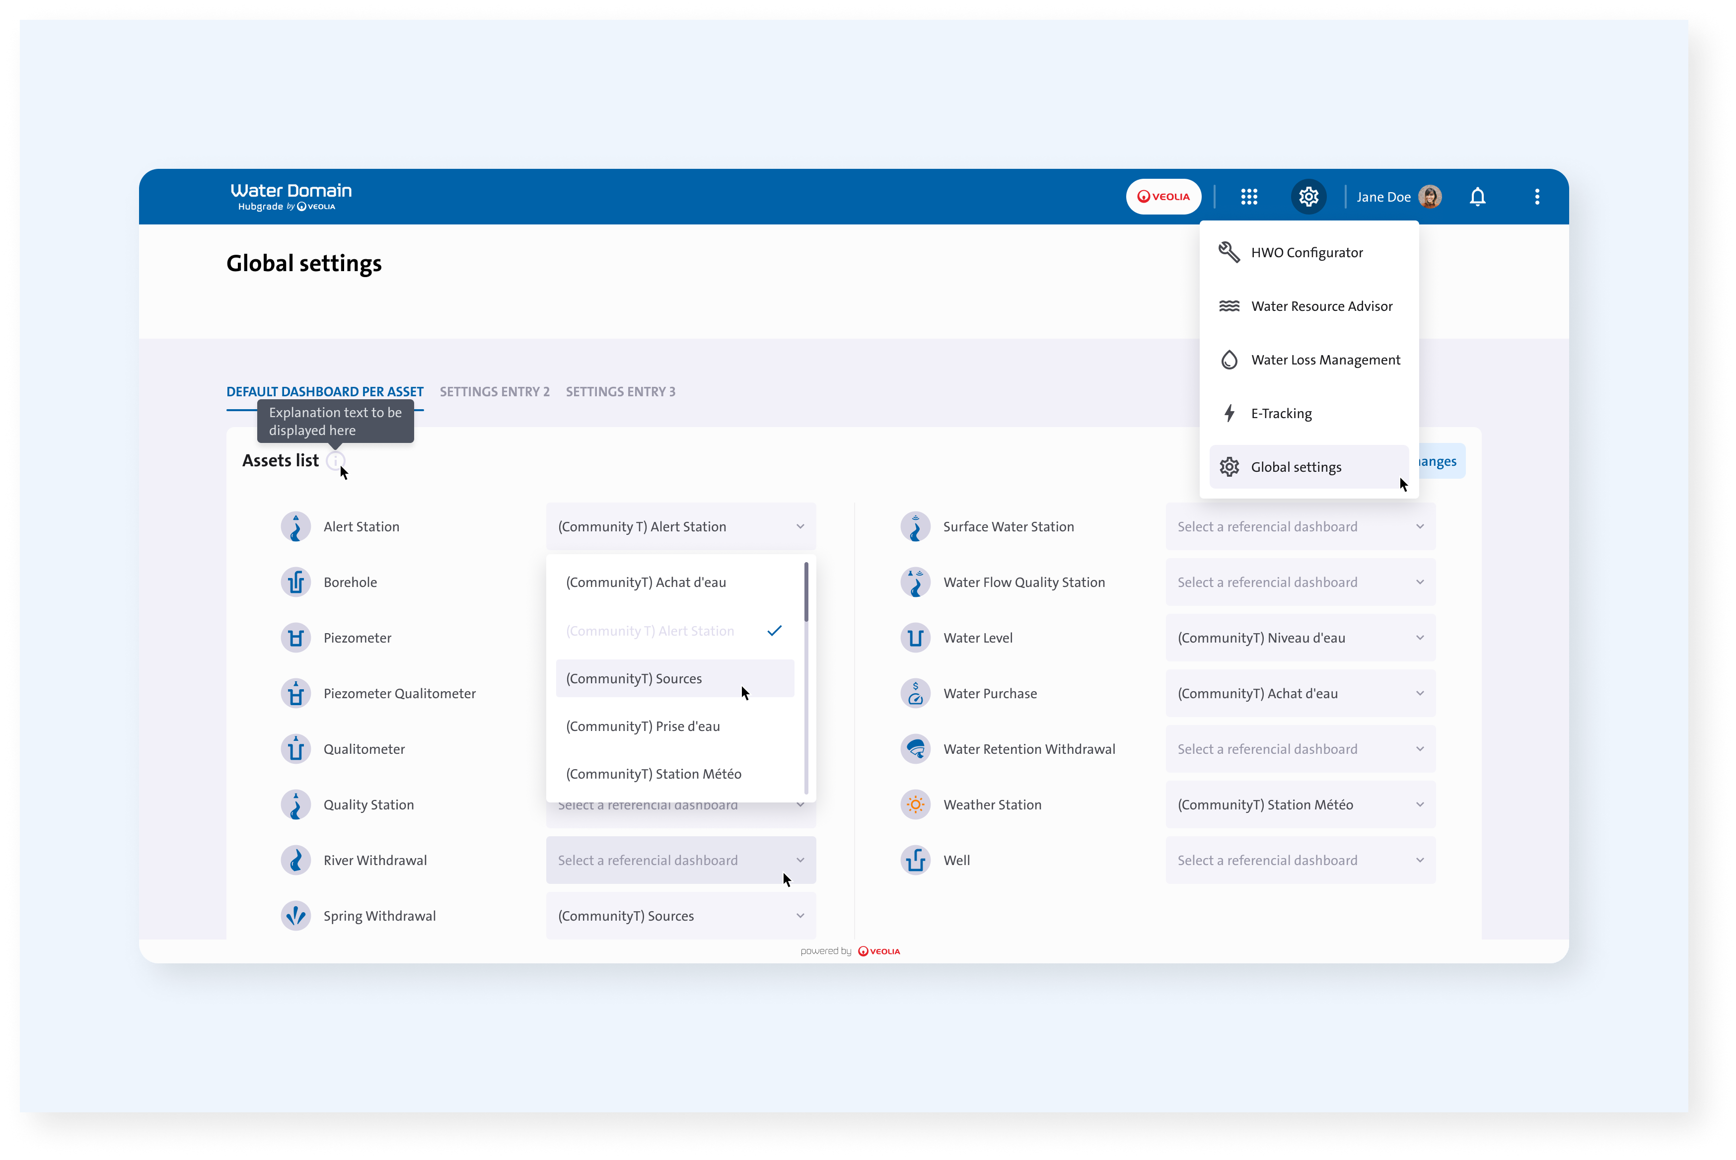Select Global settings menu entry
The image size is (1736, 1160).
pyautogui.click(x=1308, y=467)
